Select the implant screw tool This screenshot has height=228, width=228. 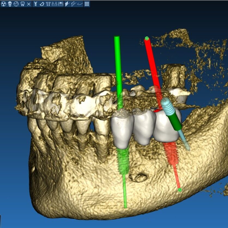(35, 4)
